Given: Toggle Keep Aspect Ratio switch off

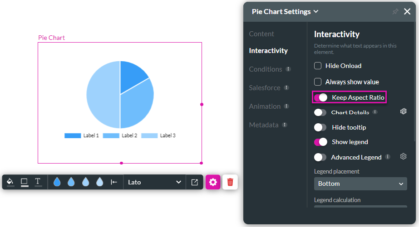Looking at the screenshot, I should [x=320, y=97].
